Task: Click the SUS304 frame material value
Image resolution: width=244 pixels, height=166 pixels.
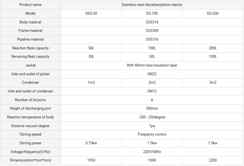Action: 152,30
